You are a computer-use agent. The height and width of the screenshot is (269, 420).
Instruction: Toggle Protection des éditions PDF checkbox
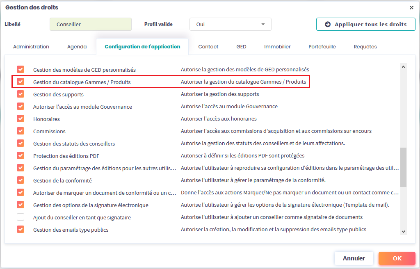pos(21,155)
